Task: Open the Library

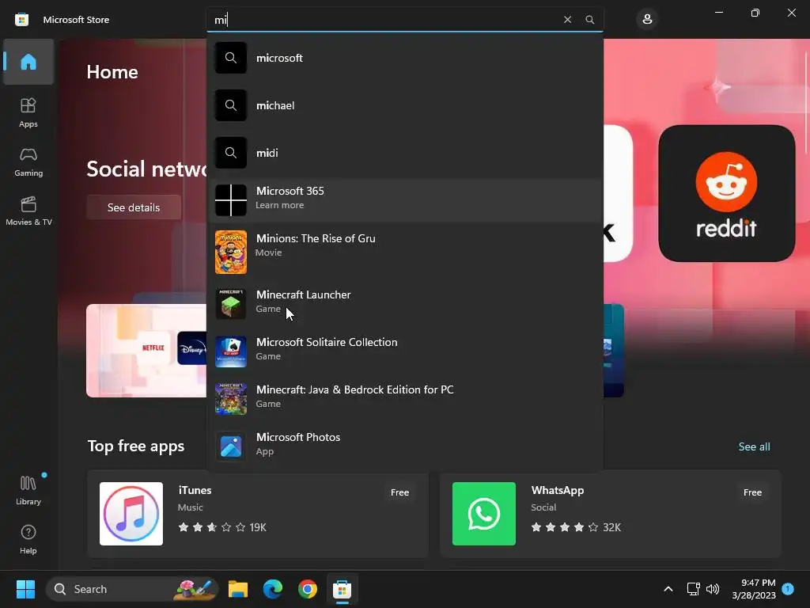Action: 28,490
